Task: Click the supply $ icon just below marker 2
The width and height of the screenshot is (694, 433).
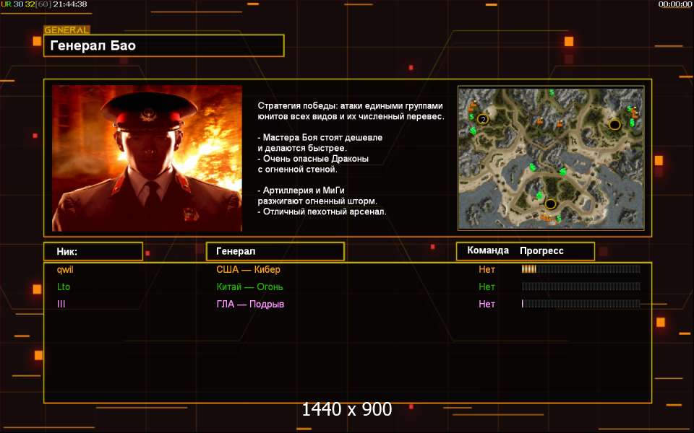Action: pos(473,131)
